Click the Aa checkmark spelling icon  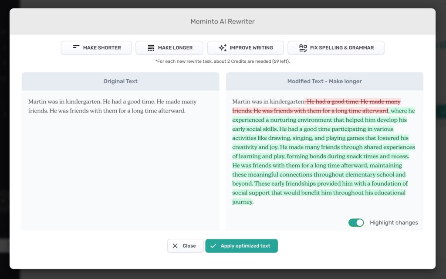click(x=303, y=48)
